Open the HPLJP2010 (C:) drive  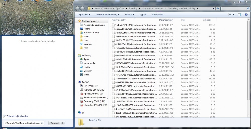(x=91, y=86)
